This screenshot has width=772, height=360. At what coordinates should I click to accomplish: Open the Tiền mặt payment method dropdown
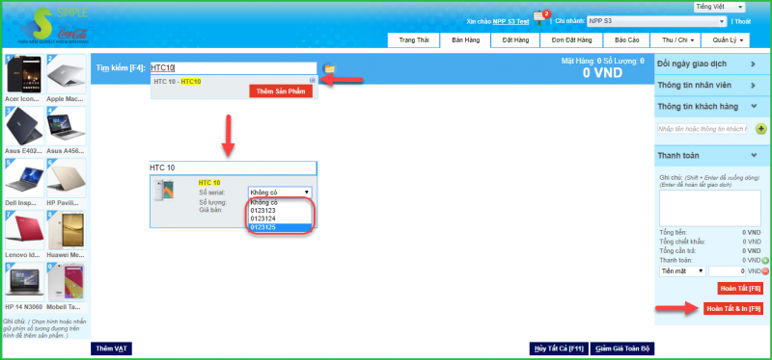pyautogui.click(x=682, y=271)
